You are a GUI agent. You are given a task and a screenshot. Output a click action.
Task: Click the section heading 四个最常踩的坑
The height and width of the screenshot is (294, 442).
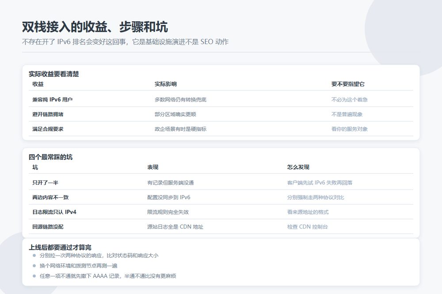(51, 157)
